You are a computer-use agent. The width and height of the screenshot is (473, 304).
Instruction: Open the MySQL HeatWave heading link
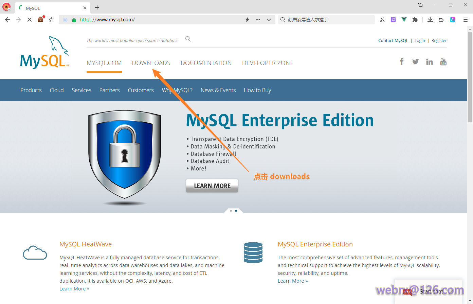(x=86, y=244)
